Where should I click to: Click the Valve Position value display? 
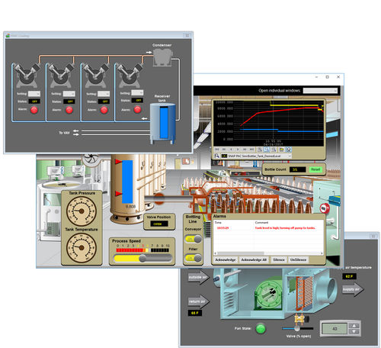point(159,224)
